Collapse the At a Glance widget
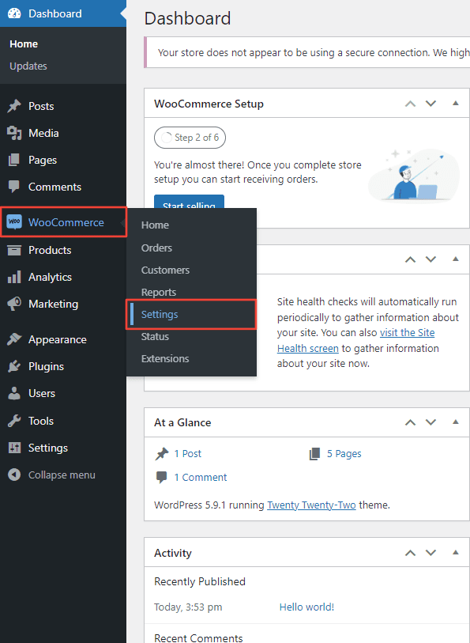The height and width of the screenshot is (643, 470). [x=455, y=422]
